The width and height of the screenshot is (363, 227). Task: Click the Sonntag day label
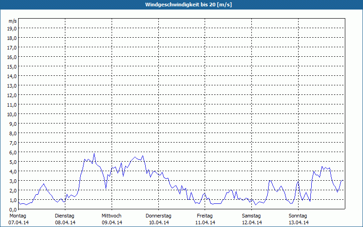(x=298, y=216)
